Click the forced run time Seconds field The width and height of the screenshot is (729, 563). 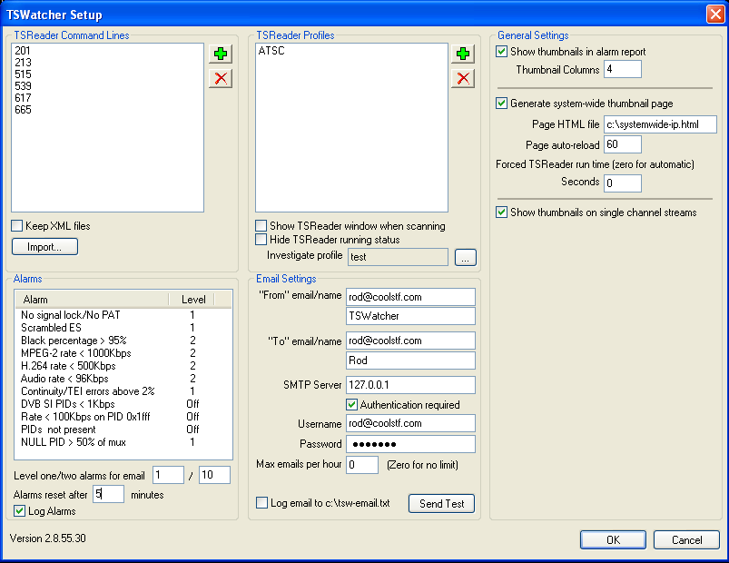[x=623, y=183]
